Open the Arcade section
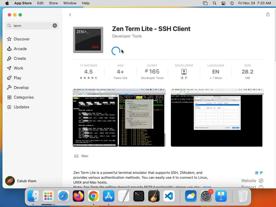 (17, 49)
